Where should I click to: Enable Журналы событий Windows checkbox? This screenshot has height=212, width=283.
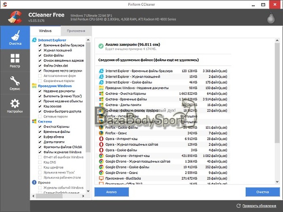click(x=40, y=188)
